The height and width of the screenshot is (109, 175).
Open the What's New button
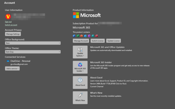80,98
